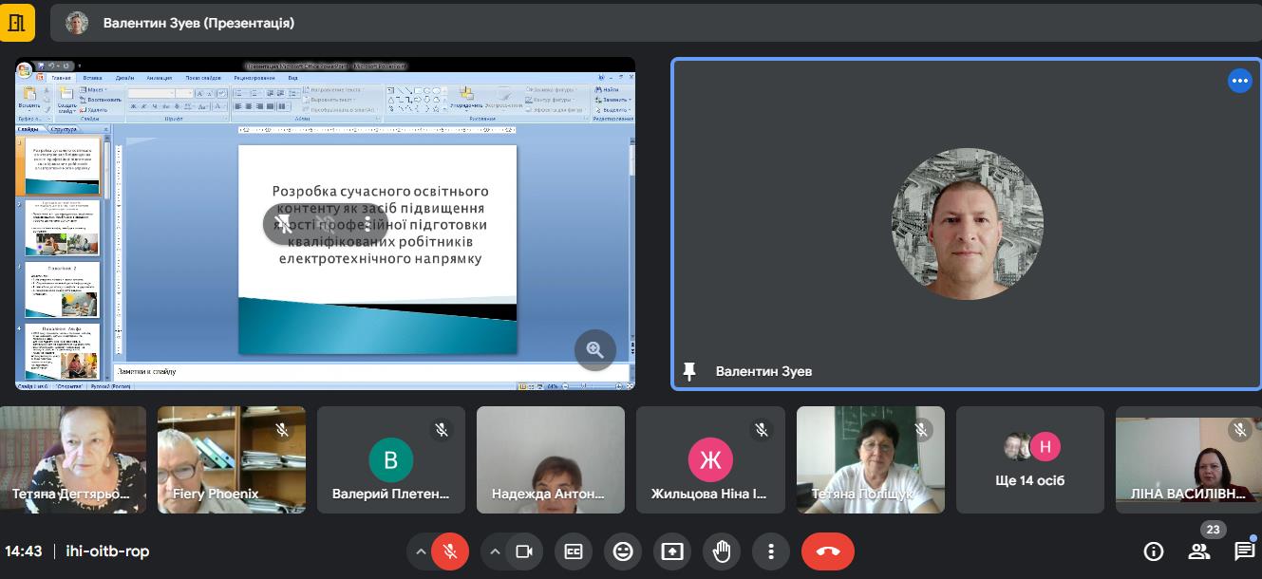The height and width of the screenshot is (579, 1262).
Task: Click the yellow icon beside presenter name
Action: 17,23
